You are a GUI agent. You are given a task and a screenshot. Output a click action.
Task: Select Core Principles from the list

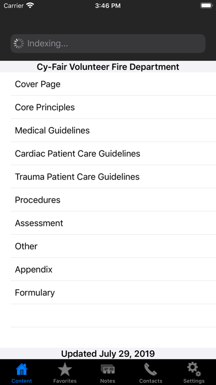(x=113, y=107)
